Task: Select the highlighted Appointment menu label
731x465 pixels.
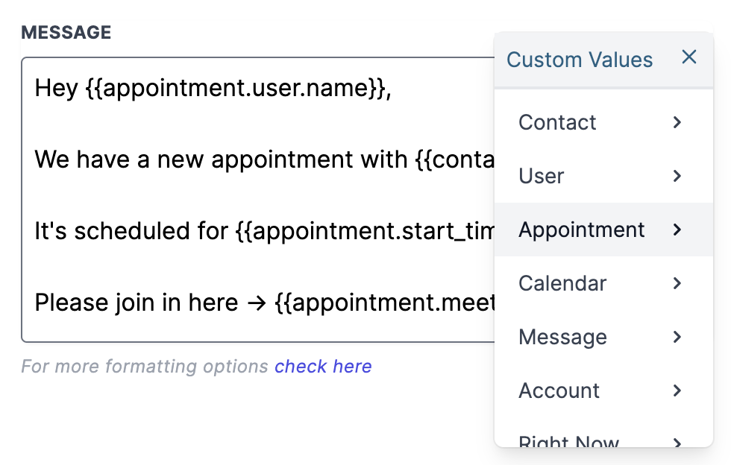Action: coord(581,230)
